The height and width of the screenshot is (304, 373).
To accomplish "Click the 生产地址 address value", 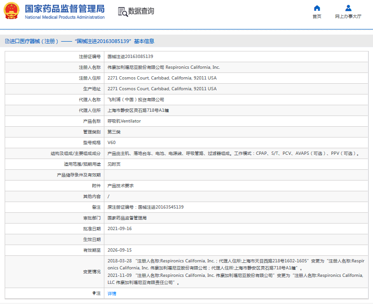I will pos(162,89).
